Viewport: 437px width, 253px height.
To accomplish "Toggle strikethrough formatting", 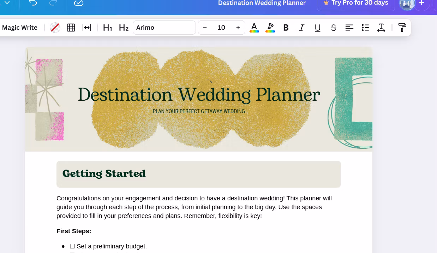I will click(334, 28).
